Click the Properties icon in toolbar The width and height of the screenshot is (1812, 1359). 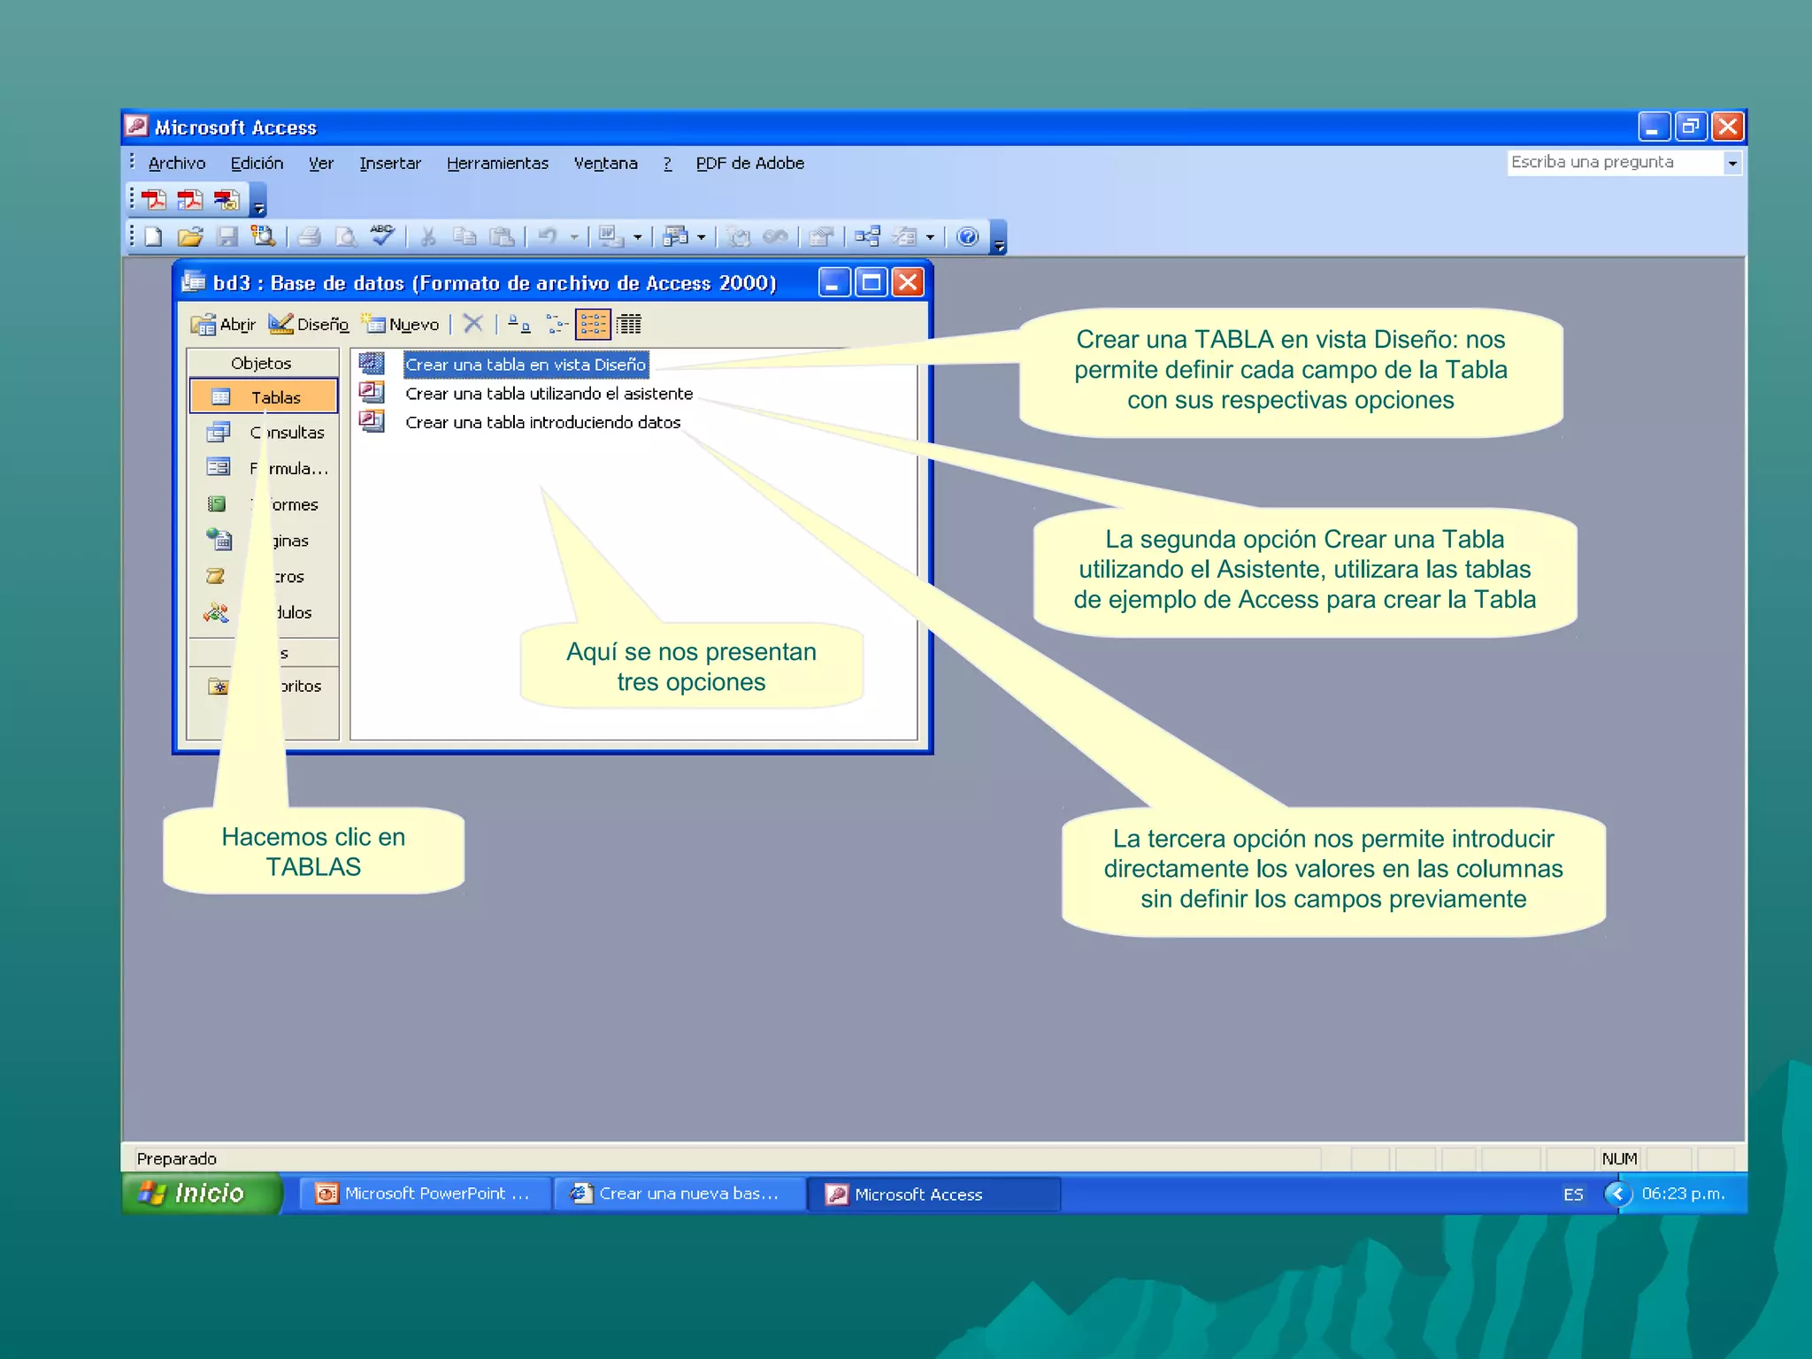822,236
